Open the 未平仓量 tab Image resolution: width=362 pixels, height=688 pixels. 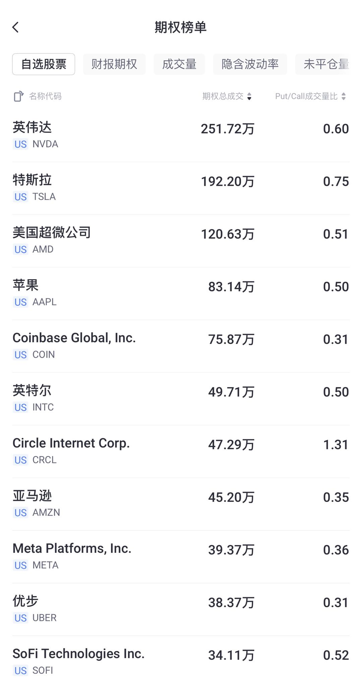pos(326,64)
